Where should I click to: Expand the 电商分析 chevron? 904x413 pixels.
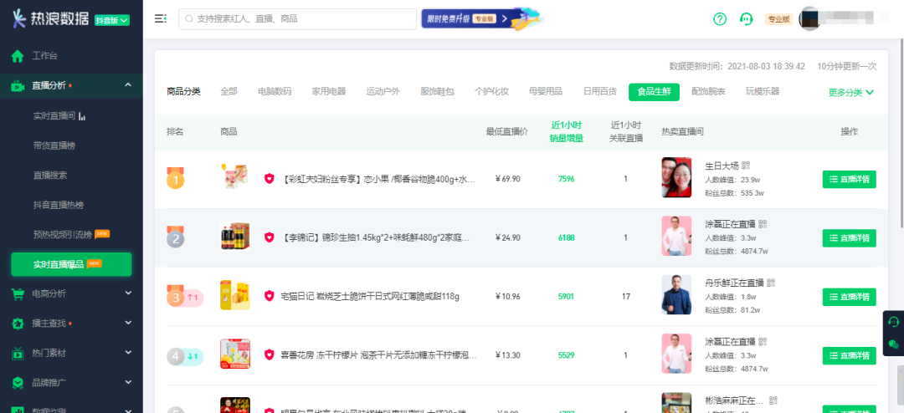coord(128,293)
